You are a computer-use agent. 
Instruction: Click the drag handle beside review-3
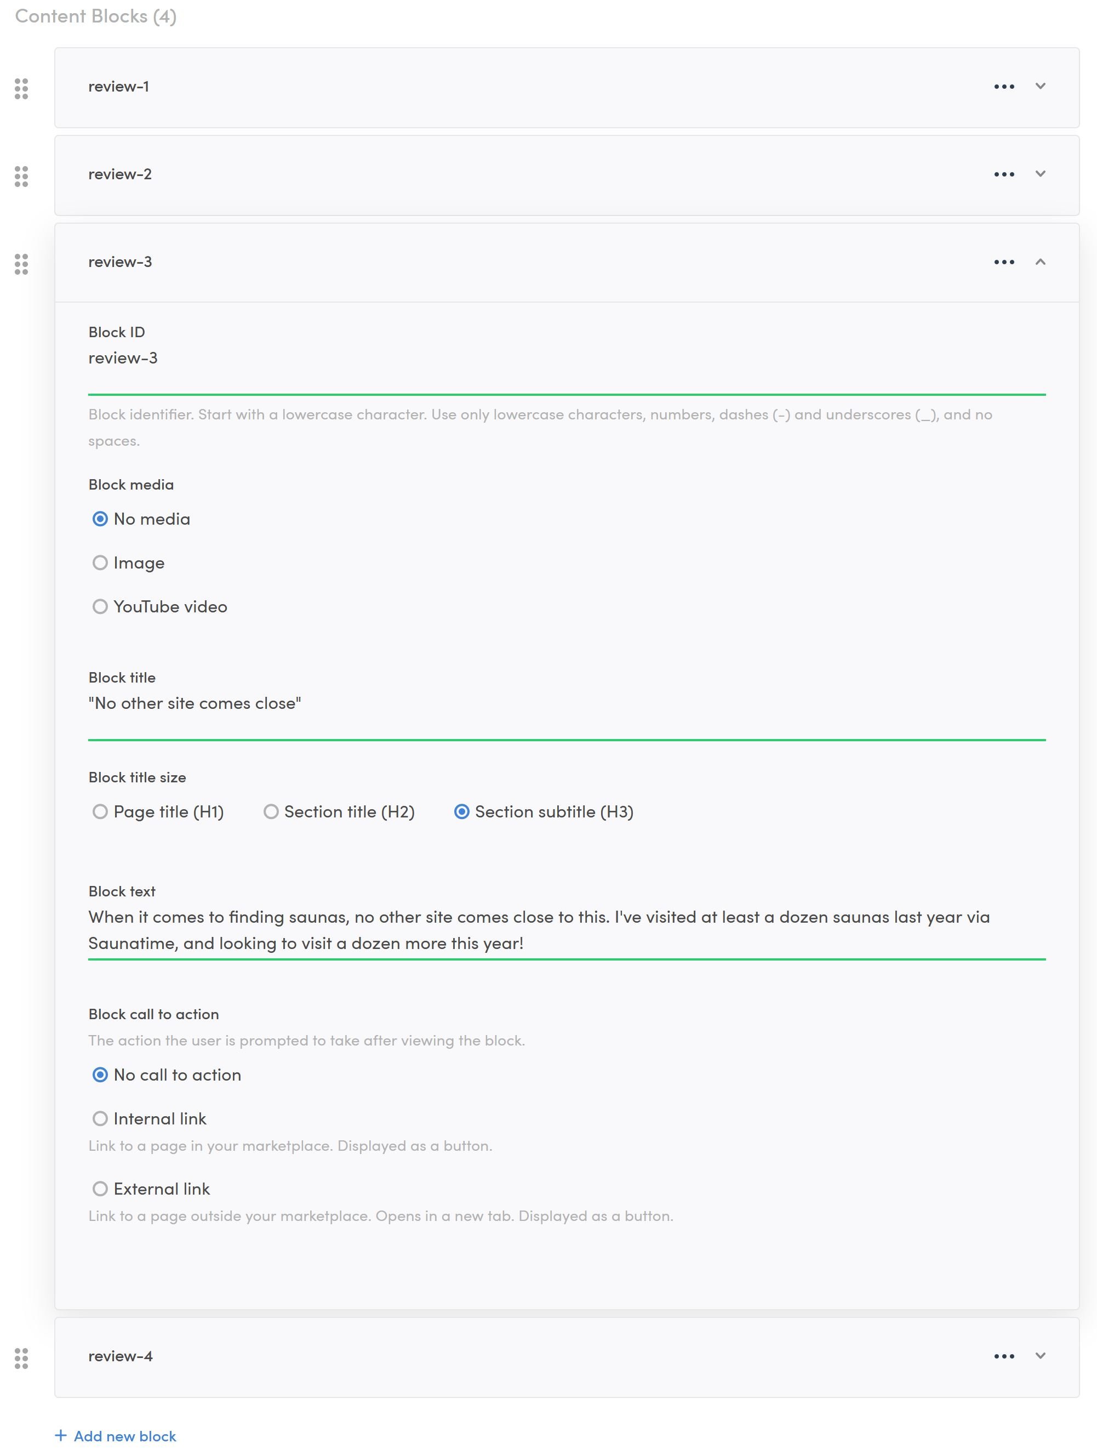21,264
